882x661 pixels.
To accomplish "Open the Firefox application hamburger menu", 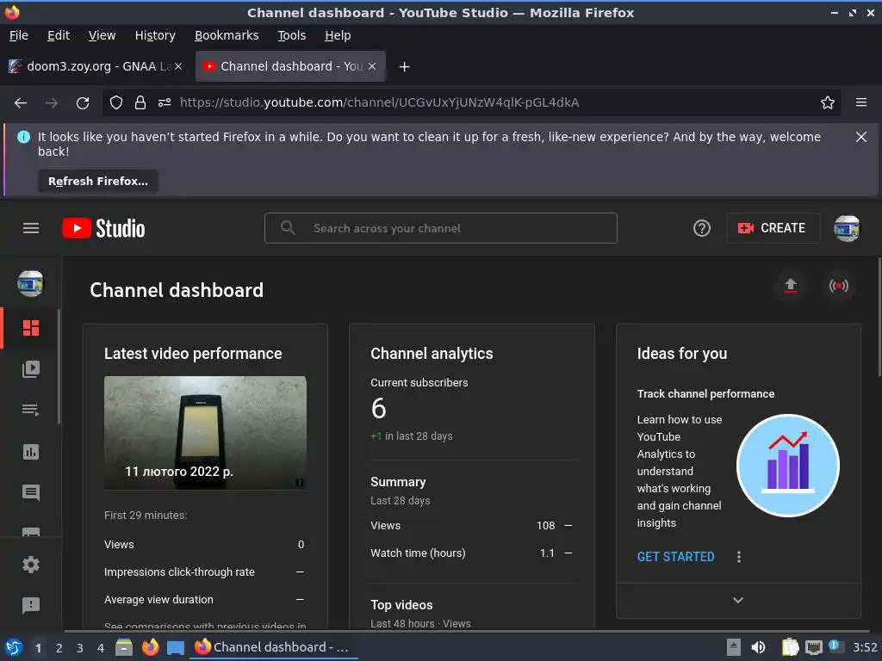I will 860,102.
